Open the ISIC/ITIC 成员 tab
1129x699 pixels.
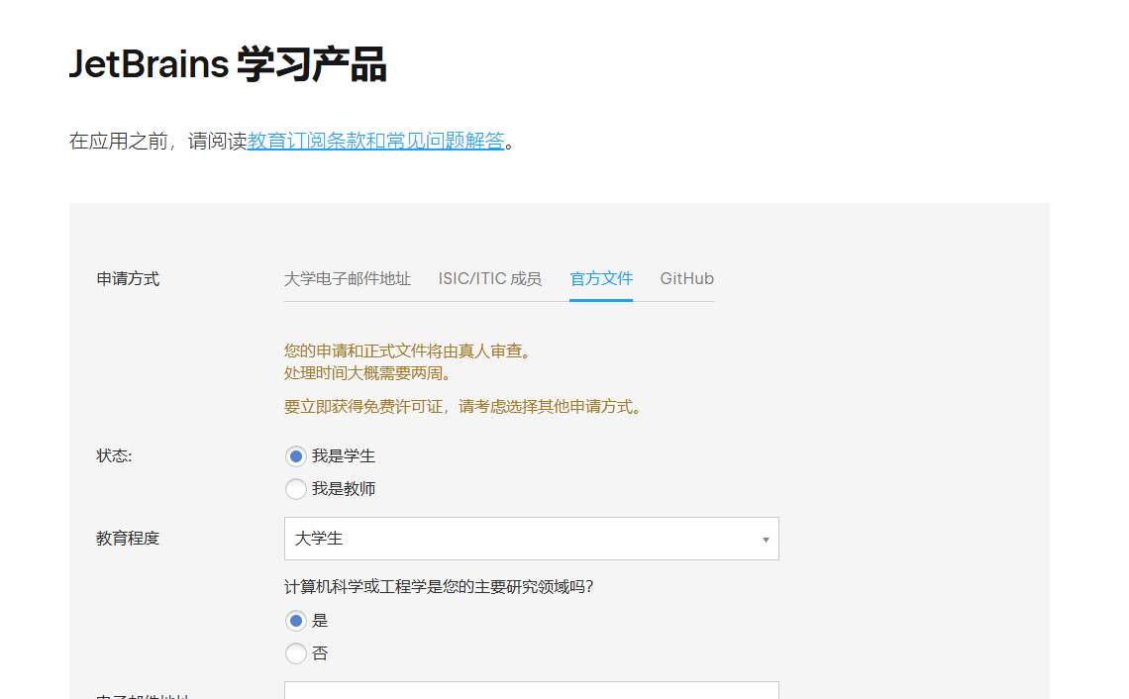click(490, 278)
